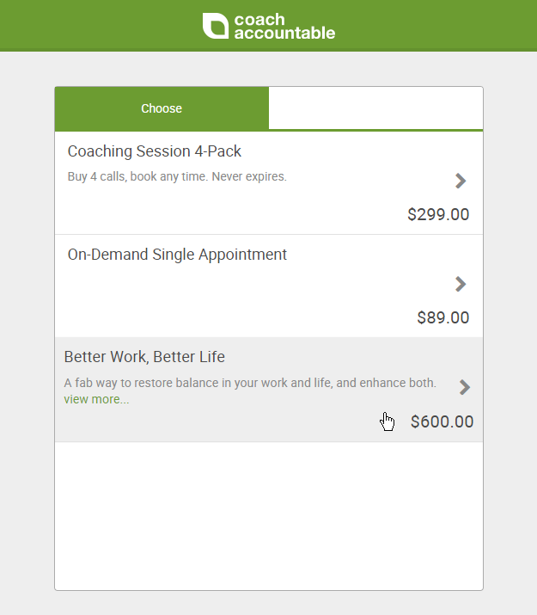Click the Buy 4 calls description text

177,176
